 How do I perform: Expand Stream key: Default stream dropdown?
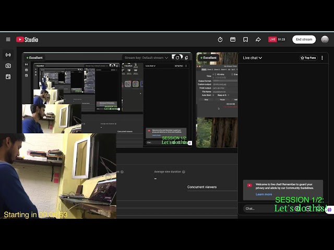[146, 58]
